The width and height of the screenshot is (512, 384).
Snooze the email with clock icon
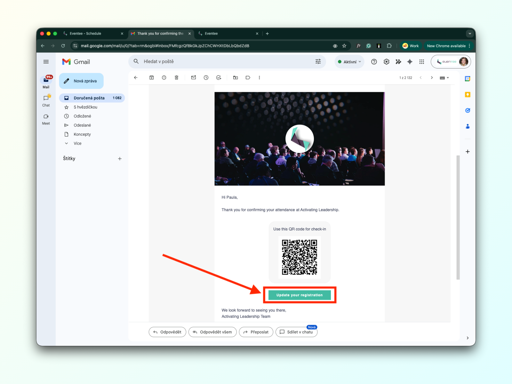pos(206,77)
